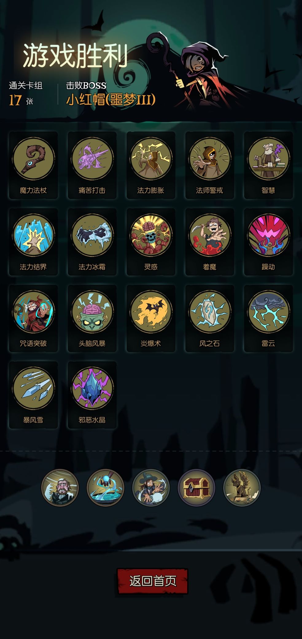Tap the 雷云 thundercloud card
This screenshot has height=639, width=302.
(269, 318)
